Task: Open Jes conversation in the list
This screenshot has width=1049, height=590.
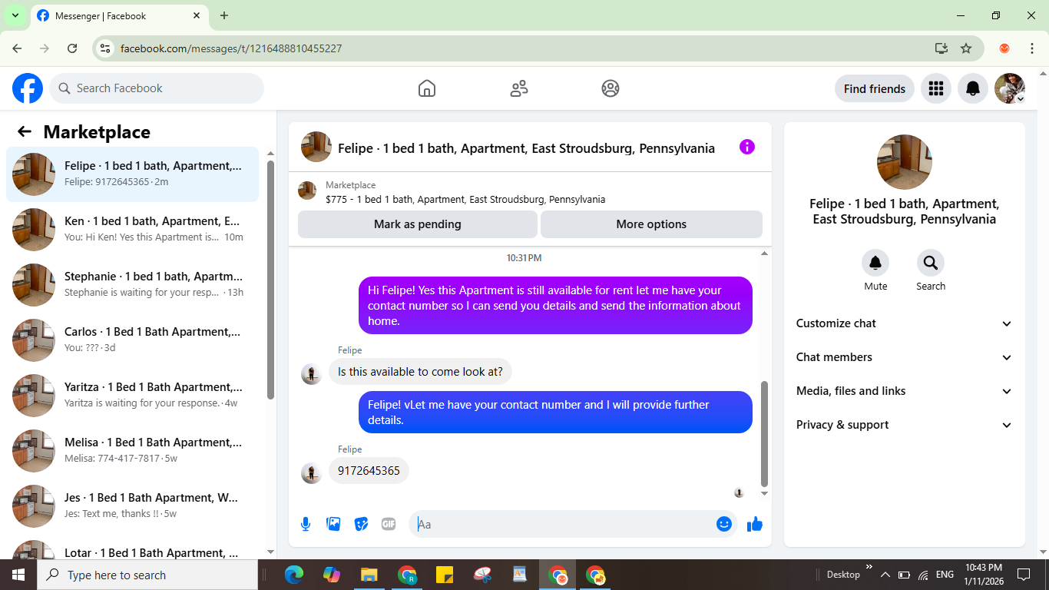Action: [132, 506]
